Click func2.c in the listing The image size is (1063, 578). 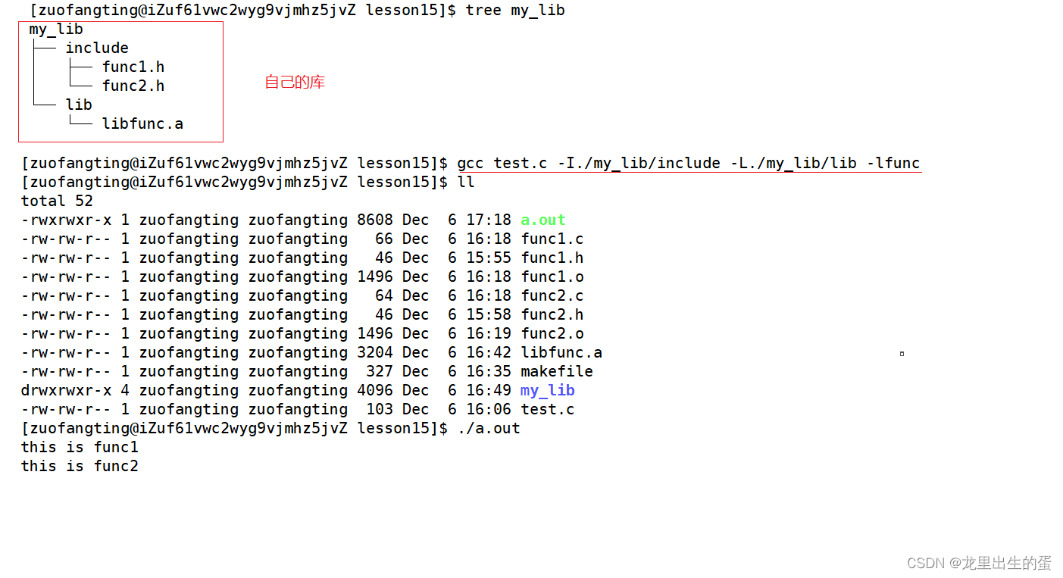pos(552,296)
